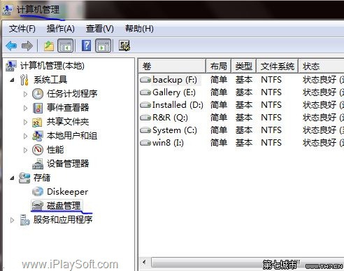Expand the 事件查看器 node
344x271 pixels.
click(25, 108)
